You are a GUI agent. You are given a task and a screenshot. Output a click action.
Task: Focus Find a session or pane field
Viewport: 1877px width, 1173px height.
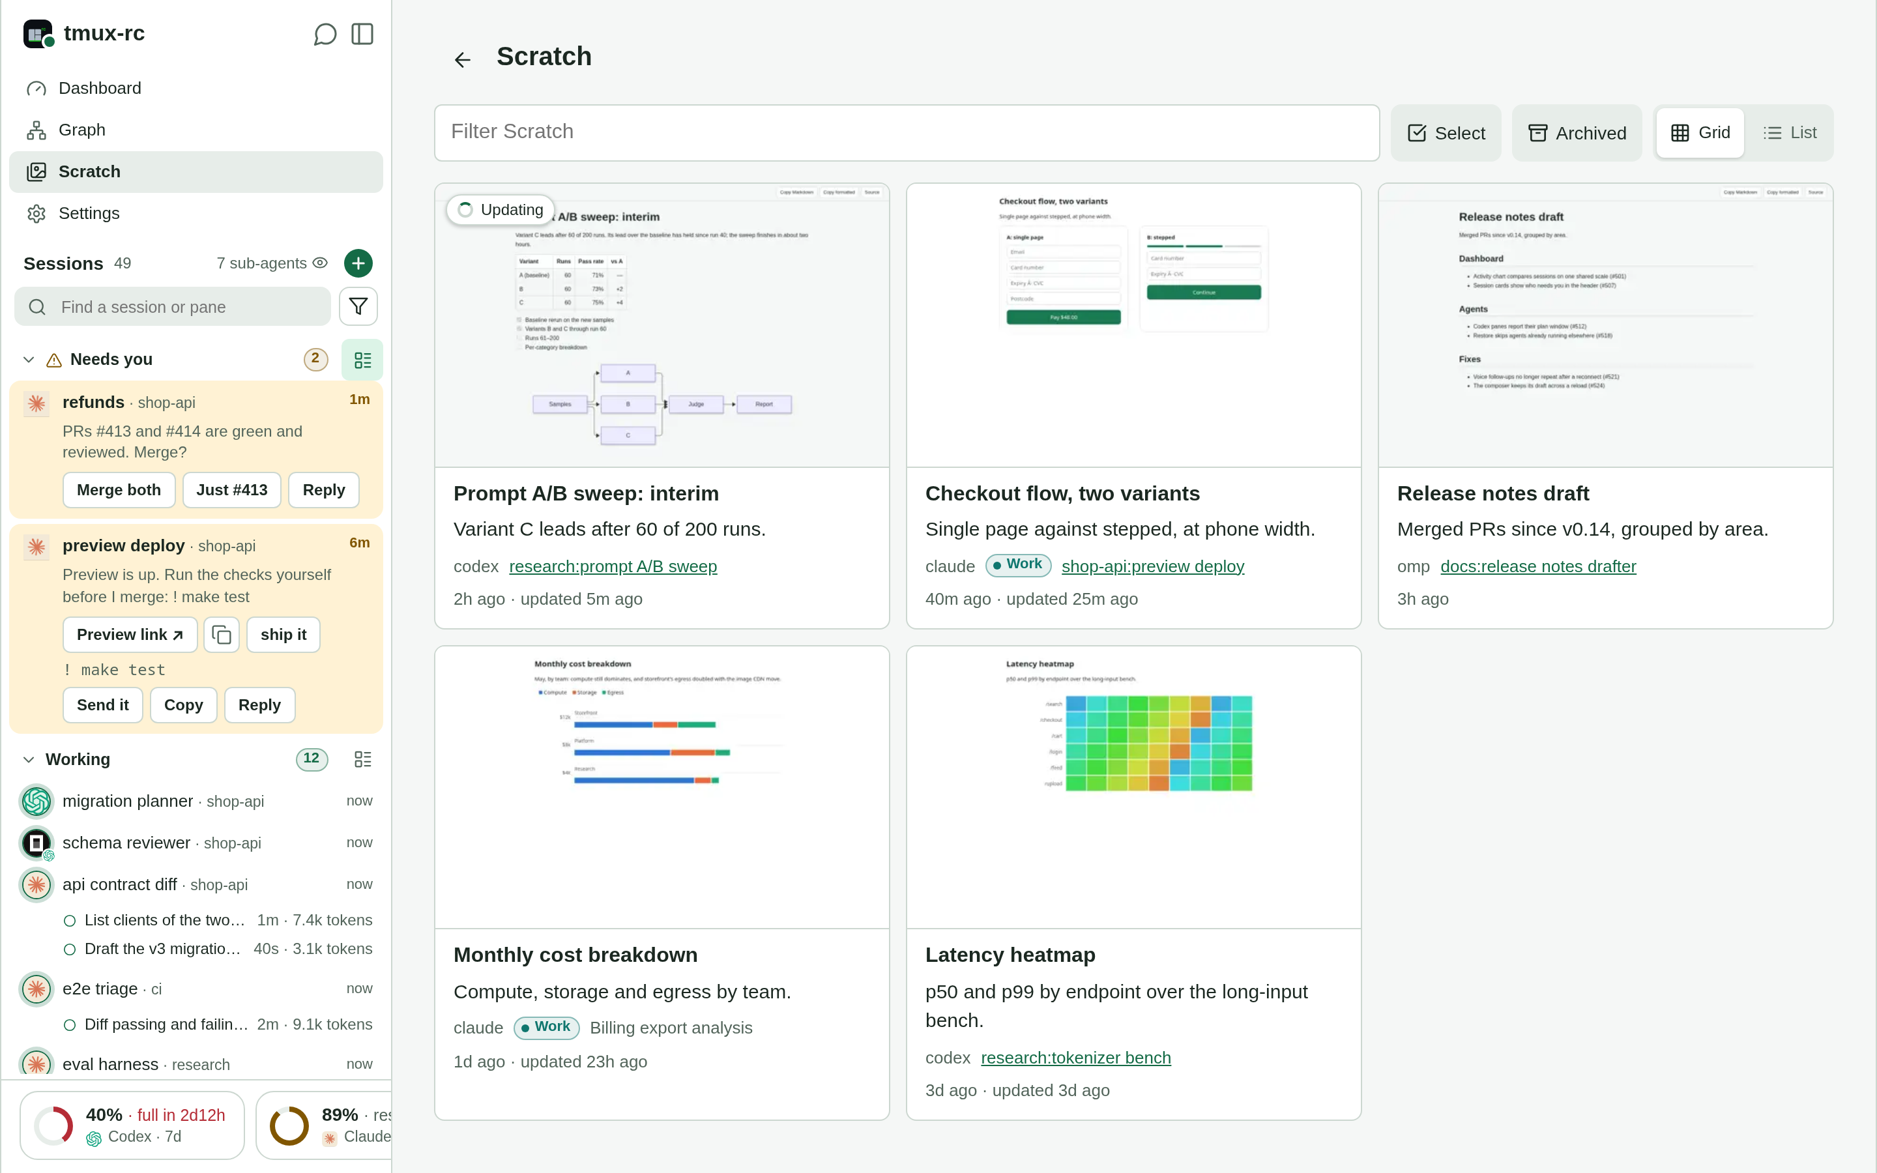coord(172,306)
